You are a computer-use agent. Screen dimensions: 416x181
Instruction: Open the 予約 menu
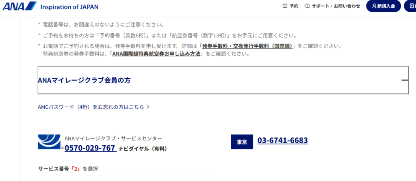[x=290, y=6]
